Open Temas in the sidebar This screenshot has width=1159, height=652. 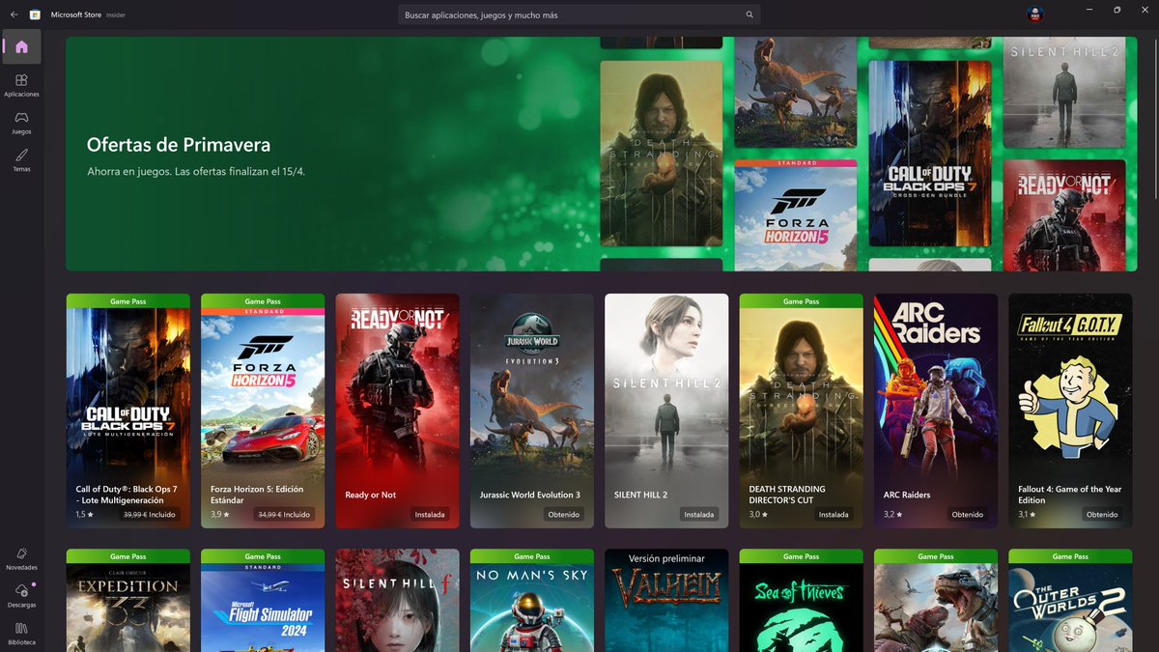coord(21,160)
